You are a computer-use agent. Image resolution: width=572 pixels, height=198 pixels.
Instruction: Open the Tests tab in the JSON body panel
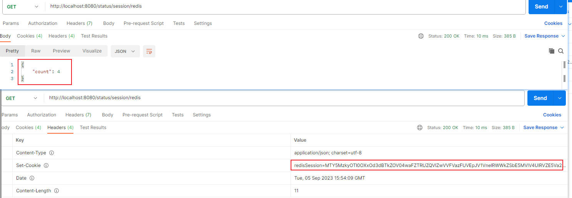(x=179, y=23)
